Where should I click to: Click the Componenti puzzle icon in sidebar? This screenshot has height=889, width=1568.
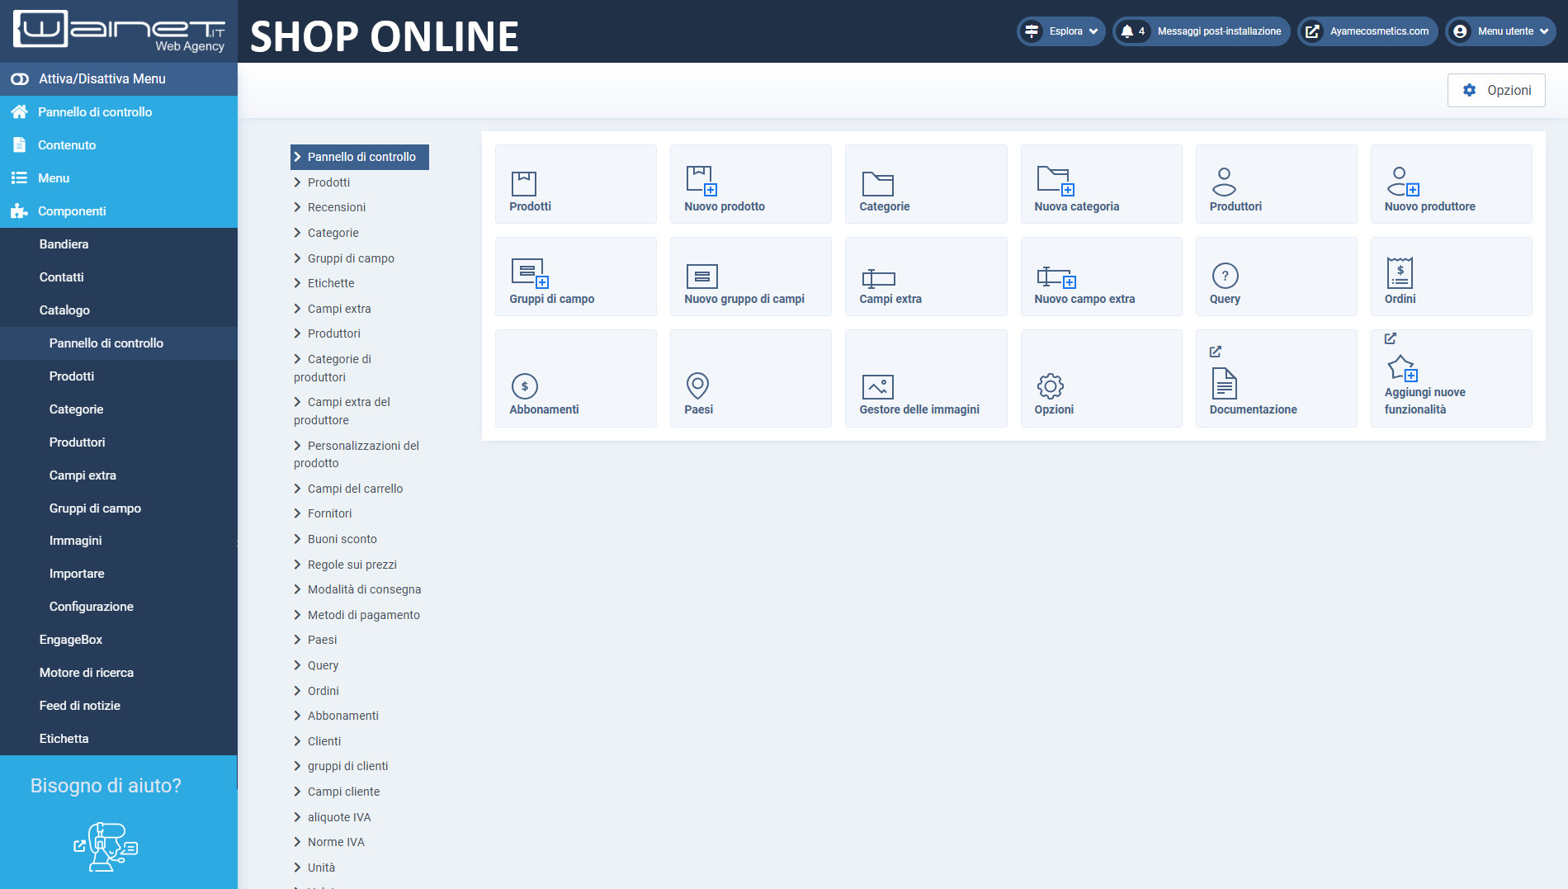point(20,210)
